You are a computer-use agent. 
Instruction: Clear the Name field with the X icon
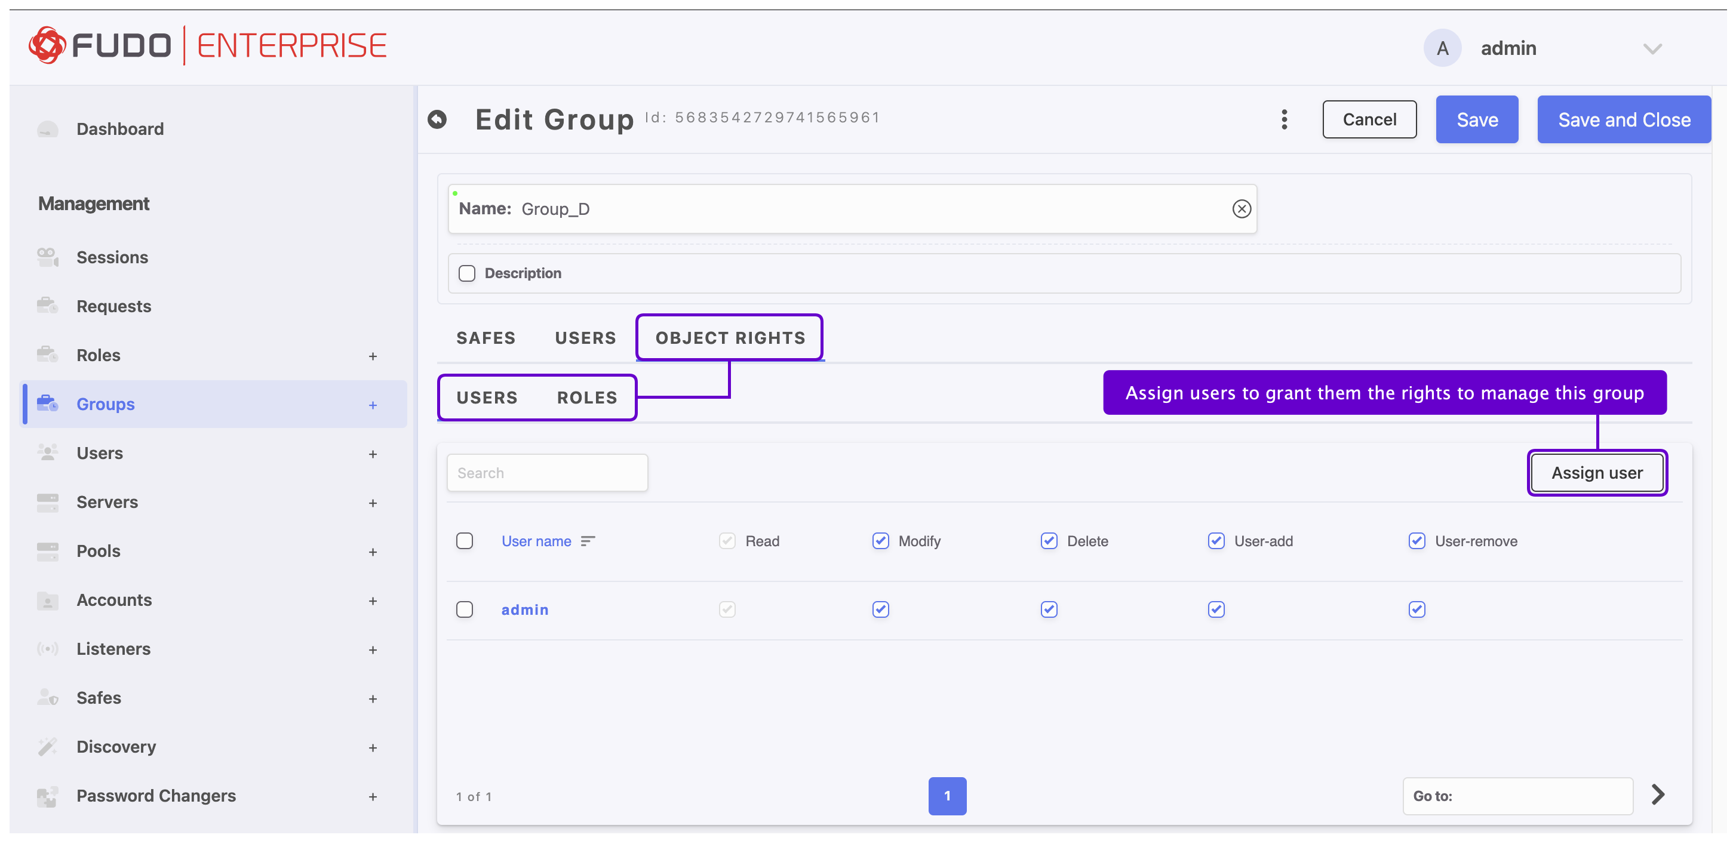click(1242, 209)
